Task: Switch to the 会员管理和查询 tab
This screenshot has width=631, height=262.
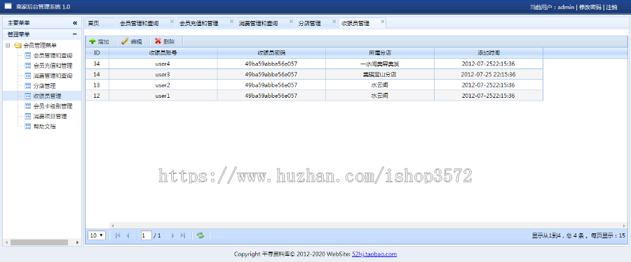Action: [x=140, y=24]
